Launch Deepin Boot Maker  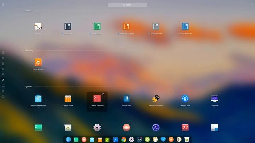pos(156,99)
